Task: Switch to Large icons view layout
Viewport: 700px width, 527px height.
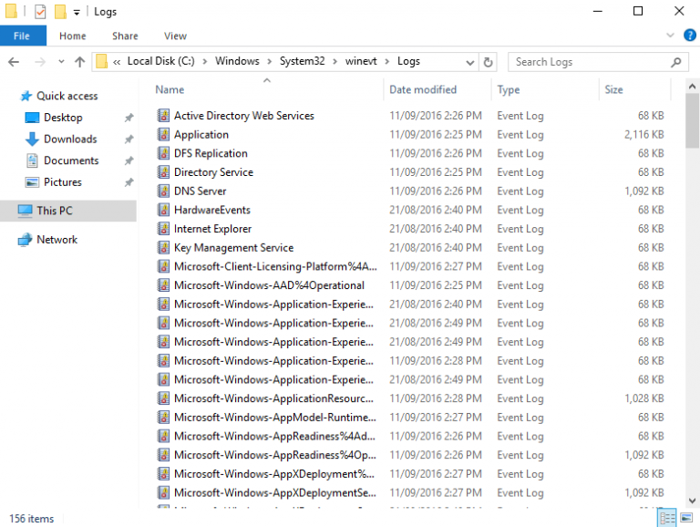Action: tap(686, 518)
